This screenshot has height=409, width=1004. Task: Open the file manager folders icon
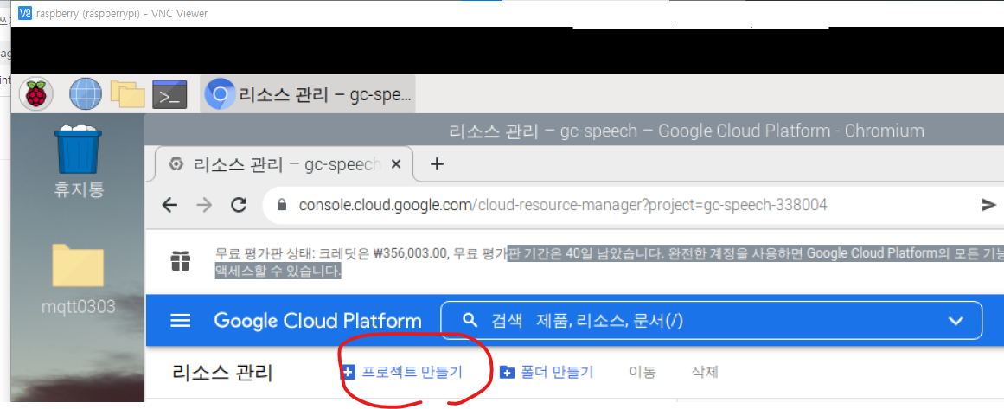(x=127, y=94)
